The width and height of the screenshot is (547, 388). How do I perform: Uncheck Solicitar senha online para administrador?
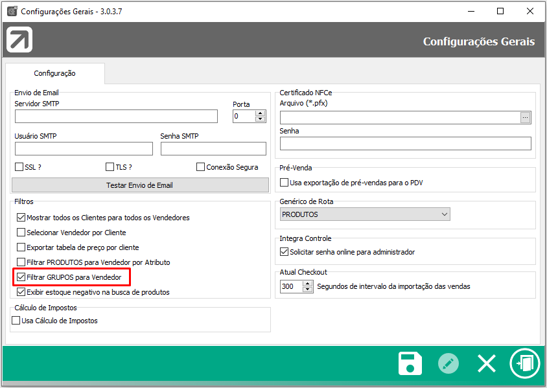coord(285,252)
